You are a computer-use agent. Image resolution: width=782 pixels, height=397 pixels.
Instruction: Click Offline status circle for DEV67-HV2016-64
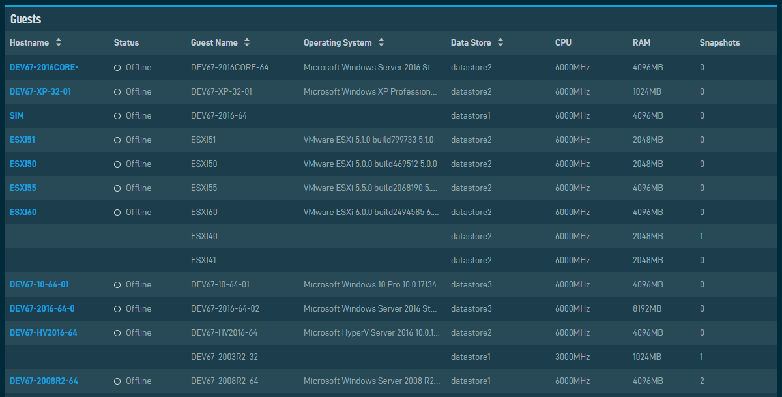pyautogui.click(x=117, y=333)
